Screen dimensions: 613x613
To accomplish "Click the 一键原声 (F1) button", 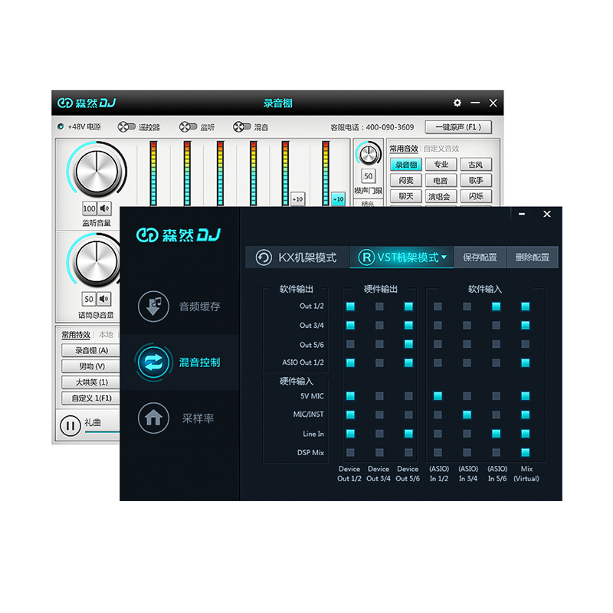I will [x=458, y=127].
